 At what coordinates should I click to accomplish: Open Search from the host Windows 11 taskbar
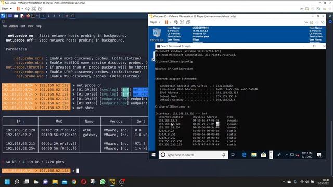tap(17, 182)
